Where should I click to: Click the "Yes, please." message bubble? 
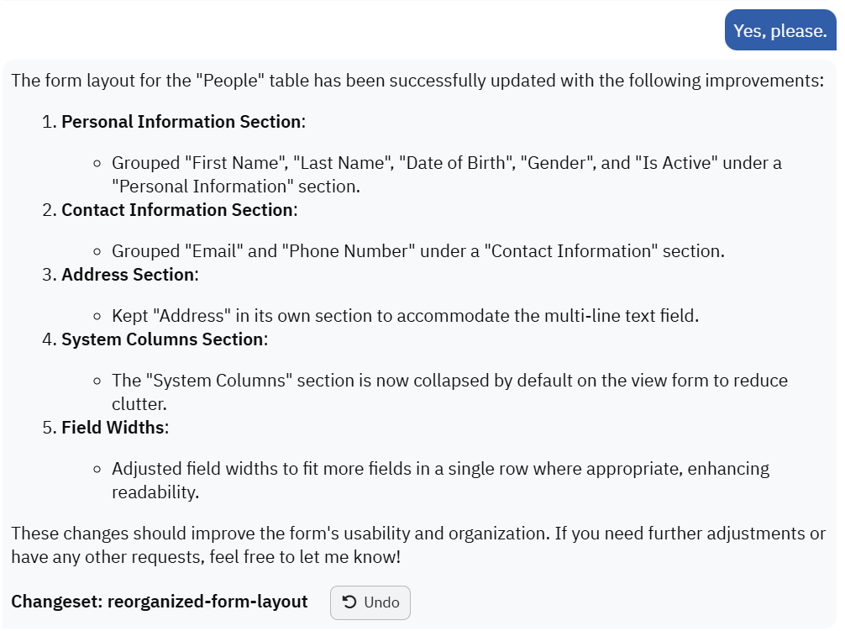(x=779, y=31)
